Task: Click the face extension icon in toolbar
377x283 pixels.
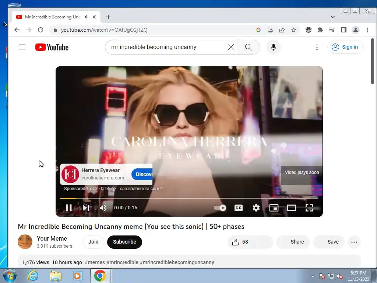Action: click(x=309, y=30)
